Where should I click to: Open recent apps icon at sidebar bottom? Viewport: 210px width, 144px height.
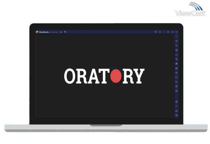177,115
